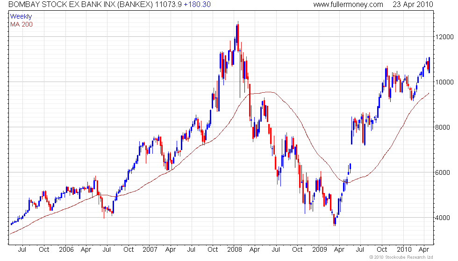The height and width of the screenshot is (261, 458).
Task: Click the date 23 Apr 2010
Action: [413, 4]
